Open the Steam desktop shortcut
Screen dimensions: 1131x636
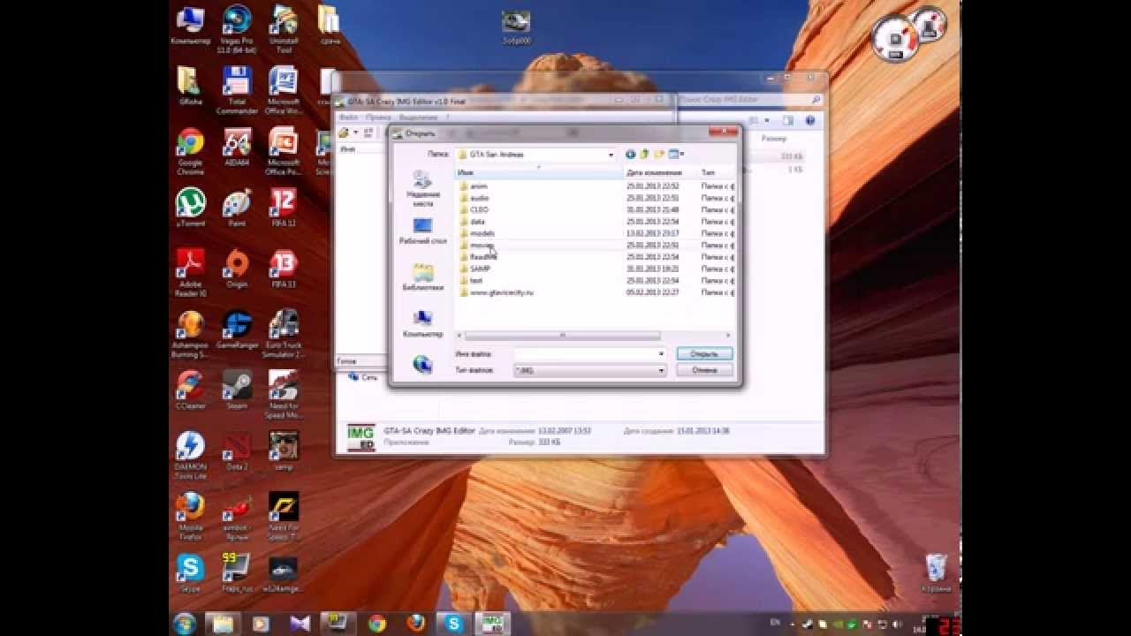[236, 390]
